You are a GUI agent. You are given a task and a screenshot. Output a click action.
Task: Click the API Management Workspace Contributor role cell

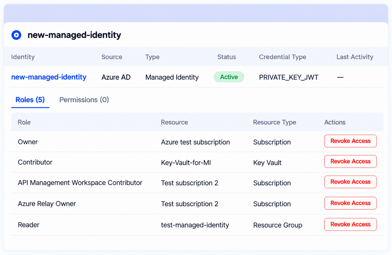[80, 183]
